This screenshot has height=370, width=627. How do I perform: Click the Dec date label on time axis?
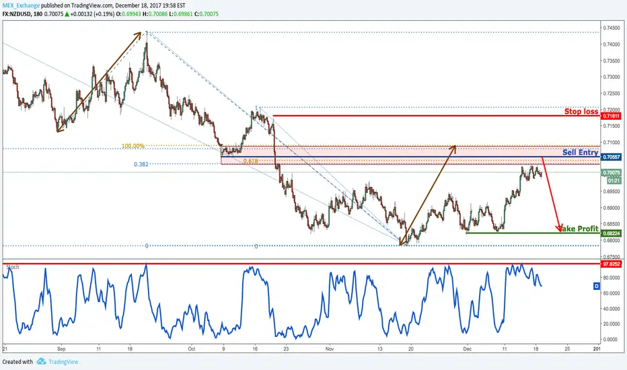468,348
